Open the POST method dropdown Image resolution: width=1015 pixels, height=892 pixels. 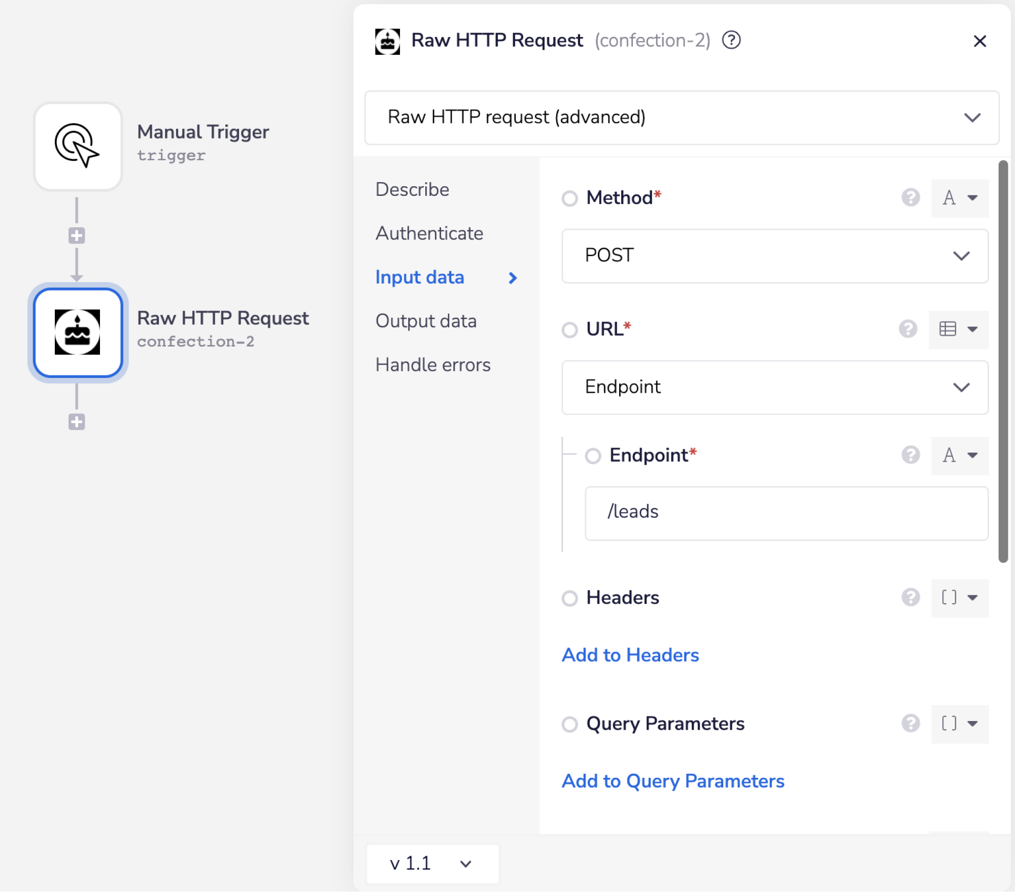pos(774,255)
